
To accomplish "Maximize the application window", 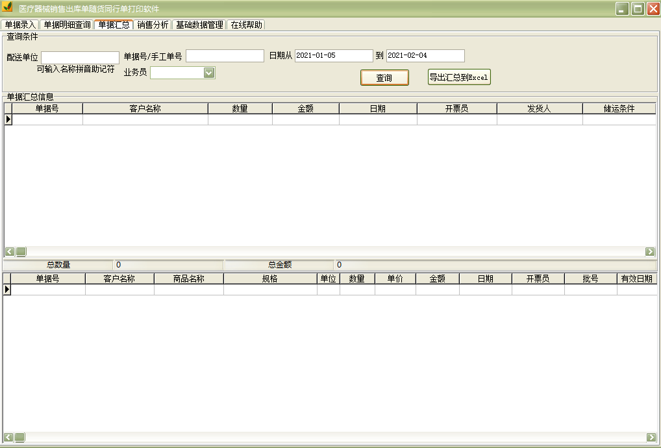I will pyautogui.click(x=638, y=8).
